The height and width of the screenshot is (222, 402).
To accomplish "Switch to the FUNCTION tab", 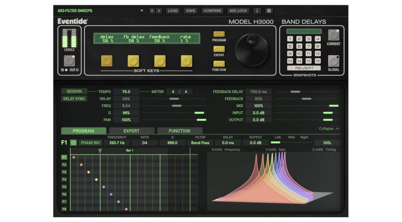I will click(180, 131).
